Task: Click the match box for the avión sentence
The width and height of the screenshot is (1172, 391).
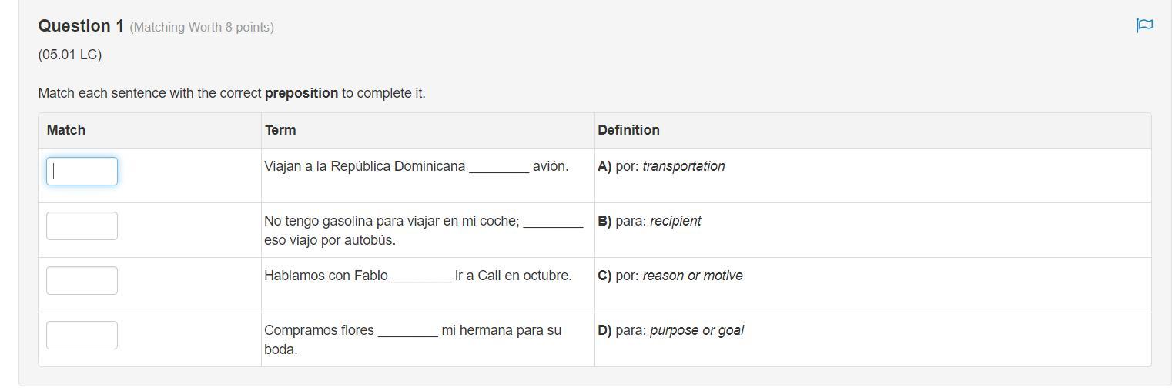Action: pyautogui.click(x=82, y=171)
